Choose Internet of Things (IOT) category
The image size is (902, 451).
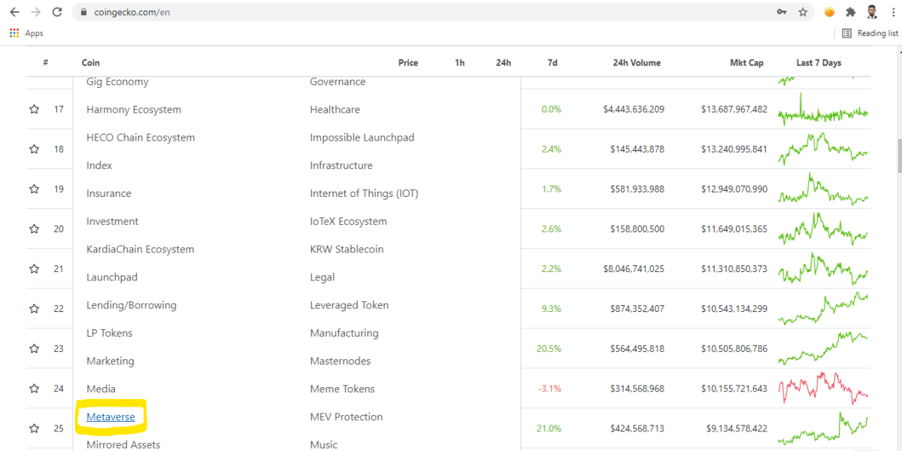[364, 193]
